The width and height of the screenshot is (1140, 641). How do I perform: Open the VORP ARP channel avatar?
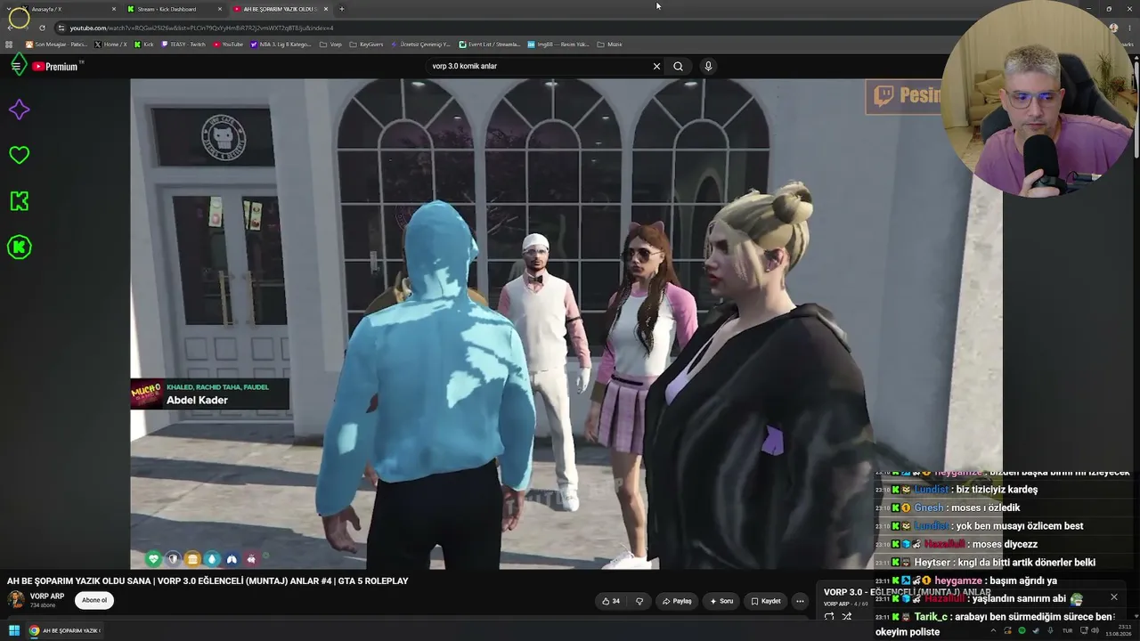[x=16, y=599]
